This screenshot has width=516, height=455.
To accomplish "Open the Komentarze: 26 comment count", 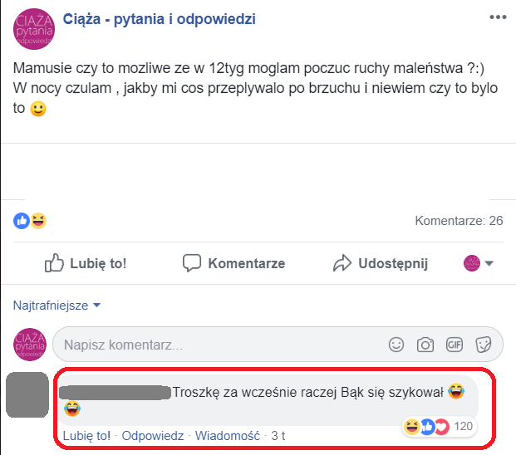I will [x=459, y=221].
